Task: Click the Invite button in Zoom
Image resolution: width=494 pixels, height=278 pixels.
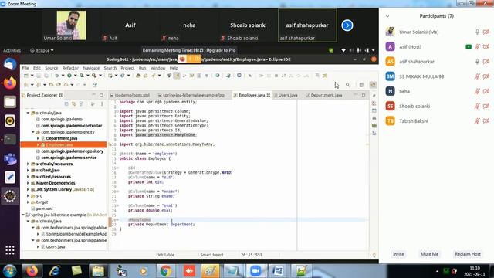Action: (x=398, y=254)
